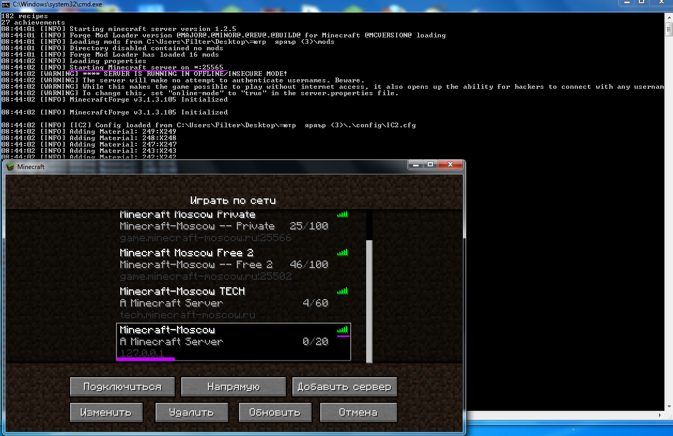Choose the Minecraft-Moscow TECH server entry
This screenshot has width=673, height=436.
[225, 303]
